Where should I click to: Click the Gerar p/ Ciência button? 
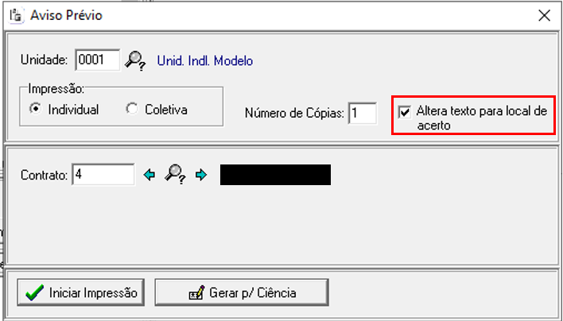242,292
